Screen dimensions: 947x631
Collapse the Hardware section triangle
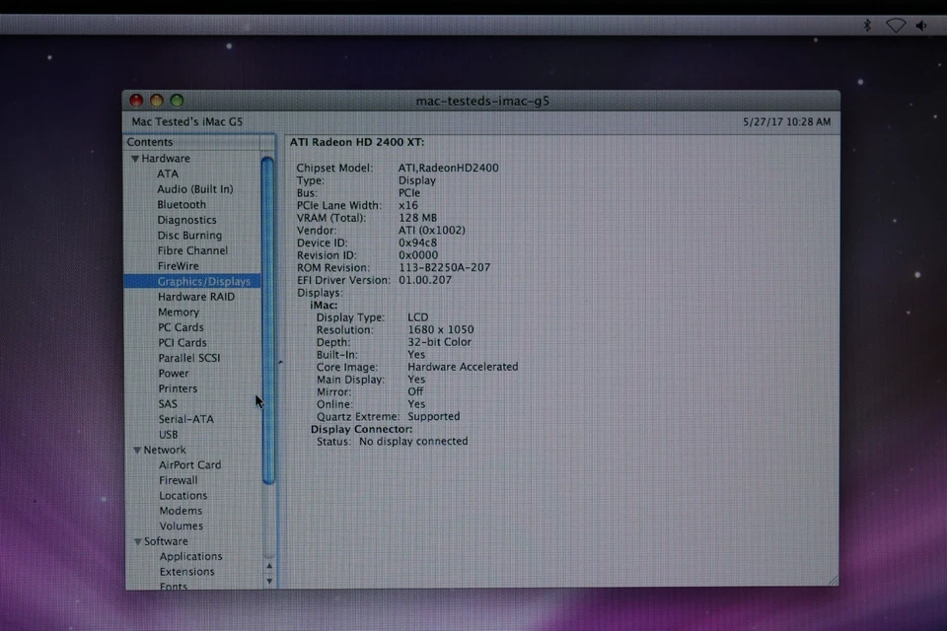(137, 158)
